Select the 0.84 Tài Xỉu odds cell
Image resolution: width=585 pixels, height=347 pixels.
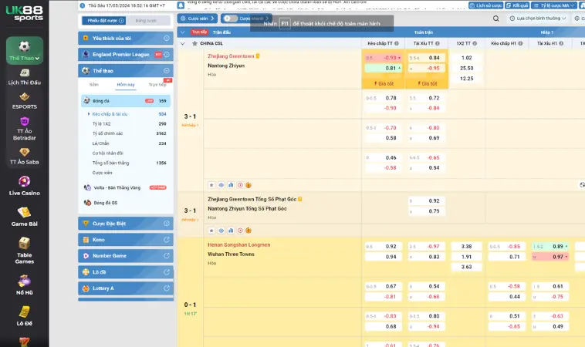tap(434, 58)
